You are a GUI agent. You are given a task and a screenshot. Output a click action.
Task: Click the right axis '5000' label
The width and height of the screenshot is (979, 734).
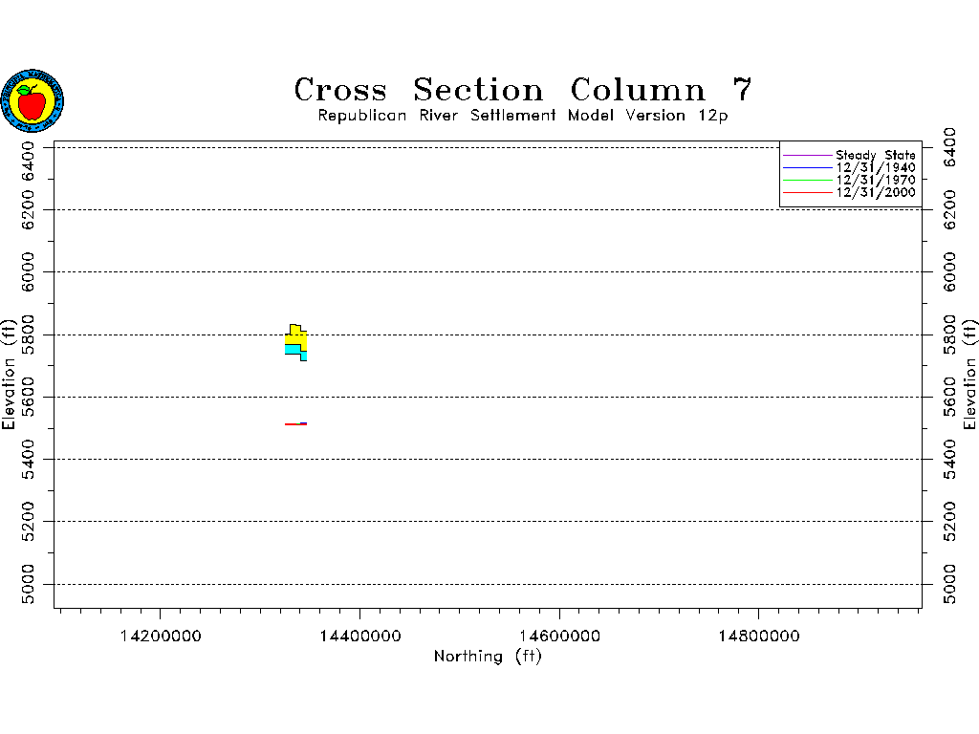949,584
